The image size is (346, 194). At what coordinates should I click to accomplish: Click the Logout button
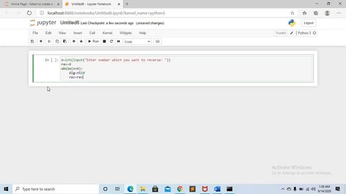coord(309,23)
